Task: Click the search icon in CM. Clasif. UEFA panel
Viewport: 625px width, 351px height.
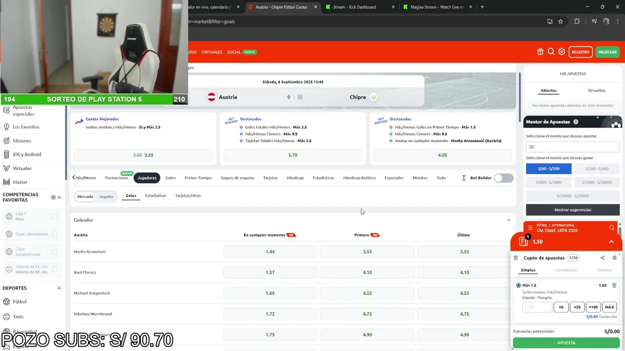Action: 612,228
